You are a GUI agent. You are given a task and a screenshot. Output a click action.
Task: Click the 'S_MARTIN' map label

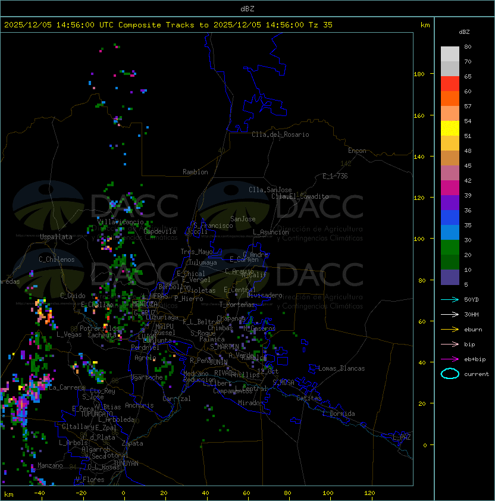[x=224, y=347]
